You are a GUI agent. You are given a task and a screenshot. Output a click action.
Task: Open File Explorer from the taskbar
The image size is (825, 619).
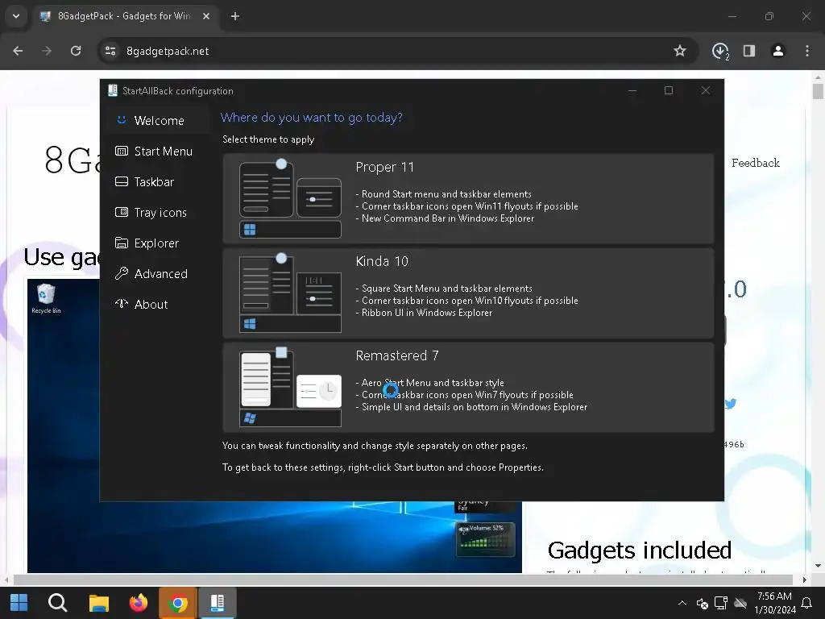pyautogui.click(x=98, y=603)
